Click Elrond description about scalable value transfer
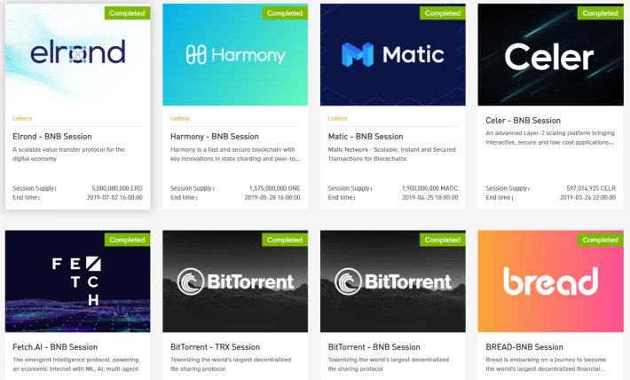The width and height of the screenshot is (630, 380). click(68, 154)
